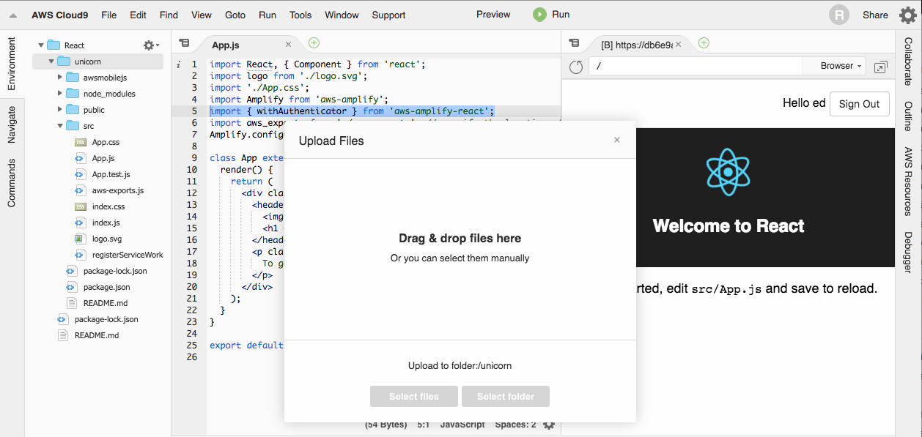The height and width of the screenshot is (437, 922).
Task: Close the Upload Files dialog
Action: click(x=617, y=140)
